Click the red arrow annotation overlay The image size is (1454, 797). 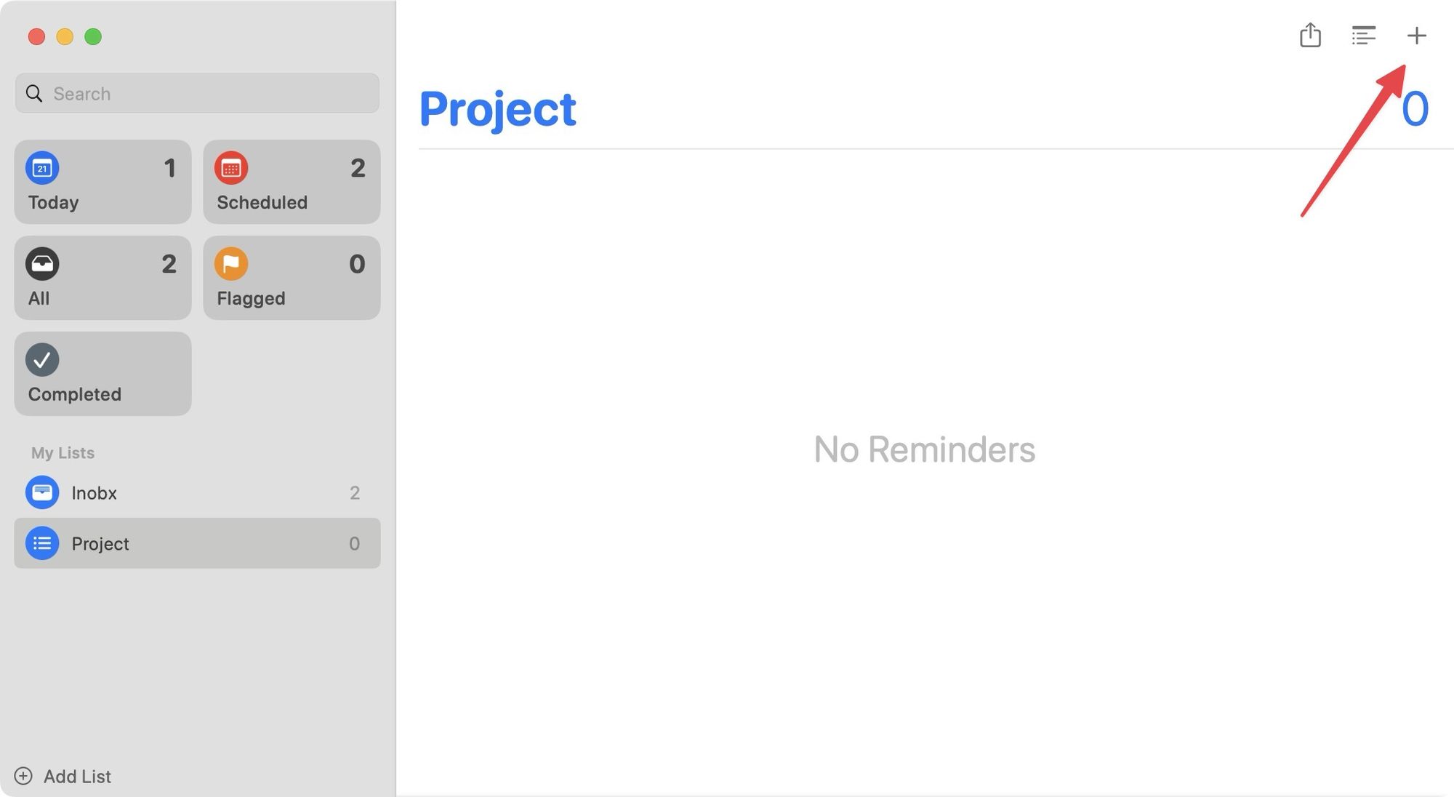[x=1415, y=34]
